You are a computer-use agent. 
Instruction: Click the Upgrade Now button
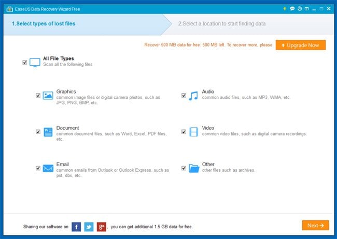(301, 45)
